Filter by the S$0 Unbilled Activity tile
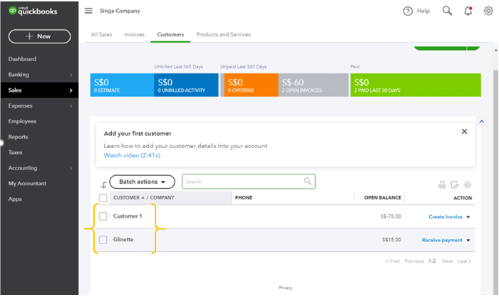Screen dimensions: 499x297 coord(186,85)
